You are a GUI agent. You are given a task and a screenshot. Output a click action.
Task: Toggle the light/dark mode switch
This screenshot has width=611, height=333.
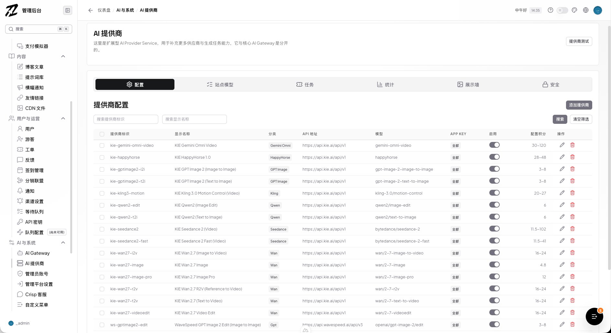[x=562, y=10]
